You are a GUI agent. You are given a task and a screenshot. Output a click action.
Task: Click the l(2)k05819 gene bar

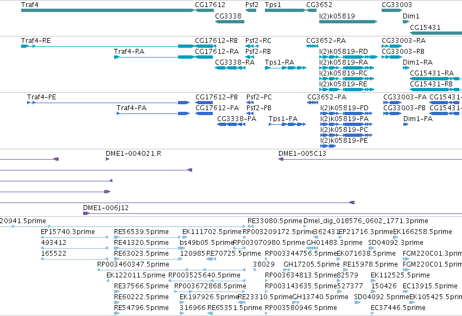click(348, 22)
